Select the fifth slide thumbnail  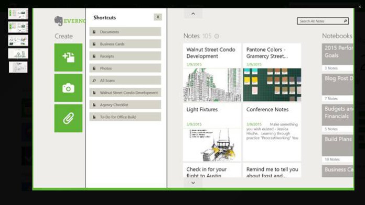[x=18, y=67]
